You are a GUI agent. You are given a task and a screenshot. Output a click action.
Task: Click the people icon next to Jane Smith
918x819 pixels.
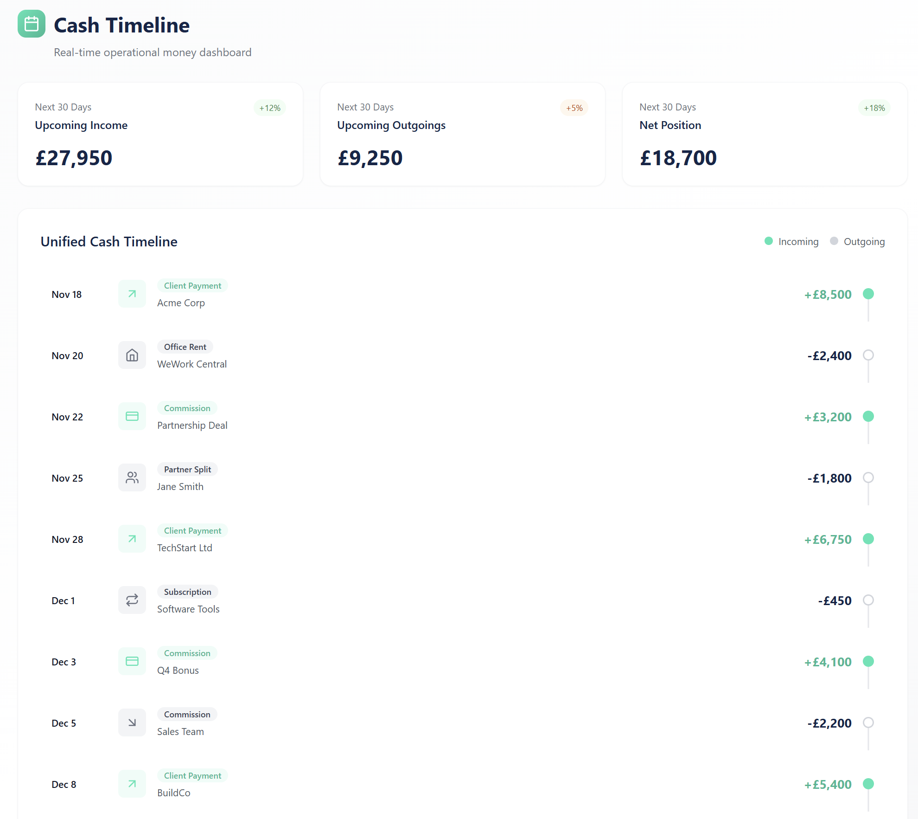coord(132,477)
